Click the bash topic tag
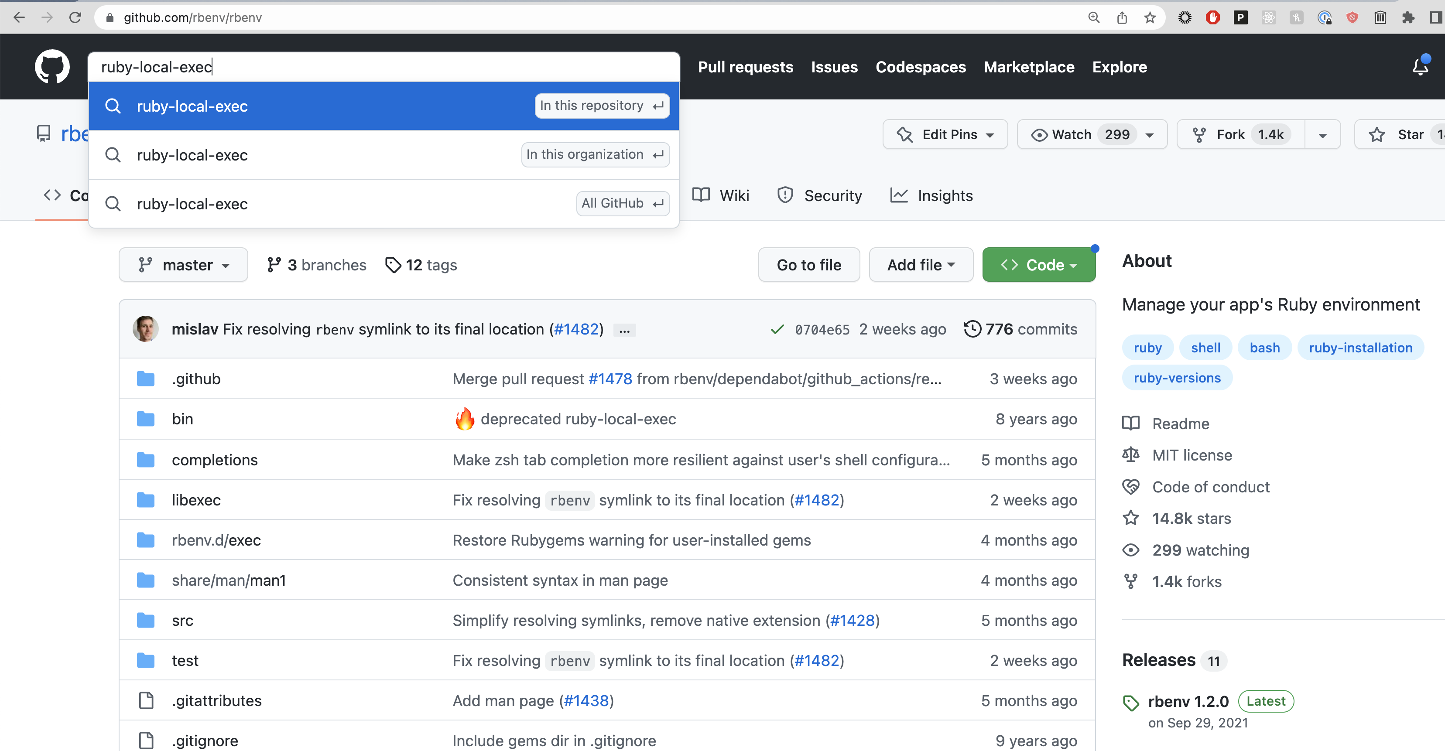1445x751 pixels. pyautogui.click(x=1264, y=348)
